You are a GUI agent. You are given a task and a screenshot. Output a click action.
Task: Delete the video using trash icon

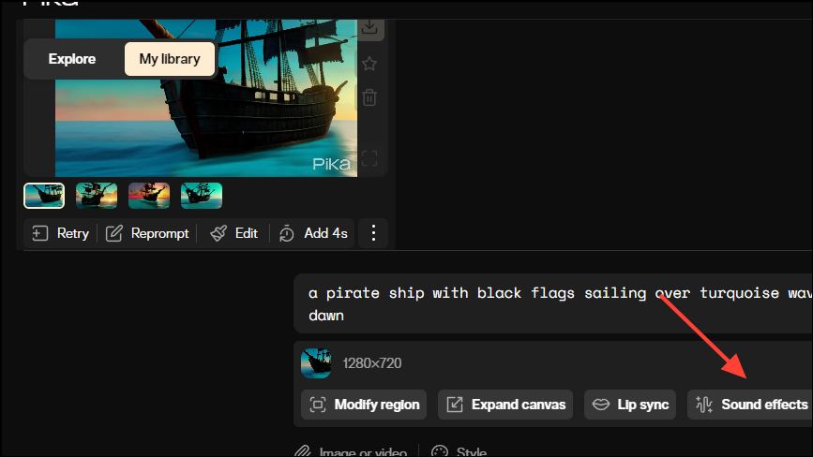coord(369,97)
